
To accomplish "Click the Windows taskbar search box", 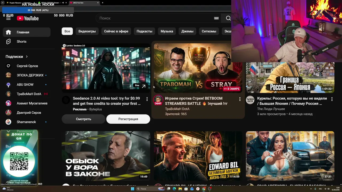I will 150,189.
